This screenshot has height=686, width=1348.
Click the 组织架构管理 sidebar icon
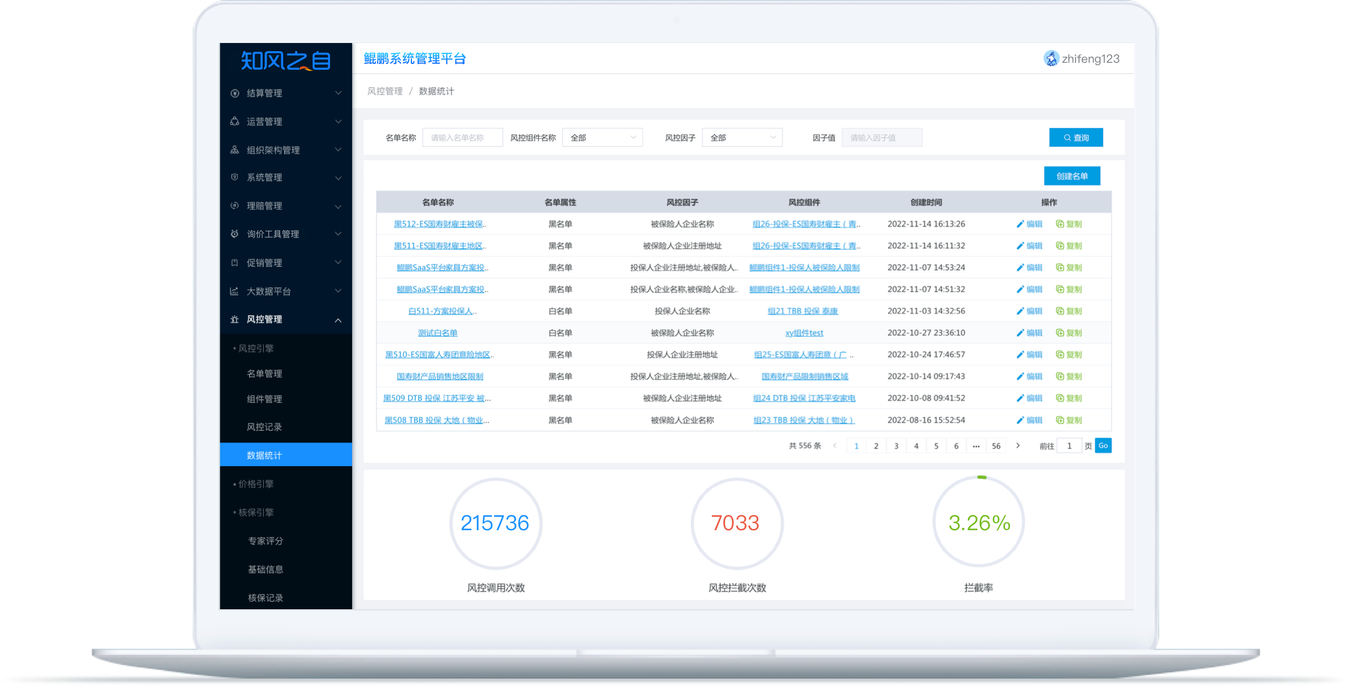(235, 150)
